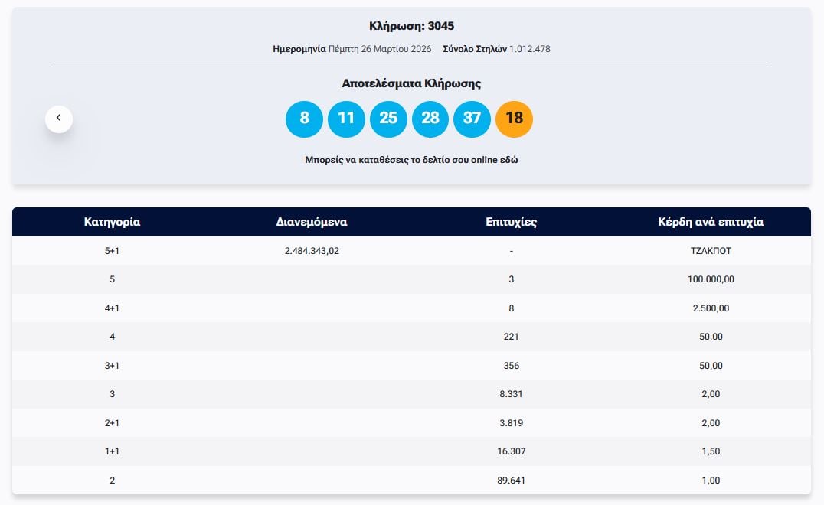The image size is (824, 505).
Task: Select the blue ball numbered 11
Action: tap(346, 119)
